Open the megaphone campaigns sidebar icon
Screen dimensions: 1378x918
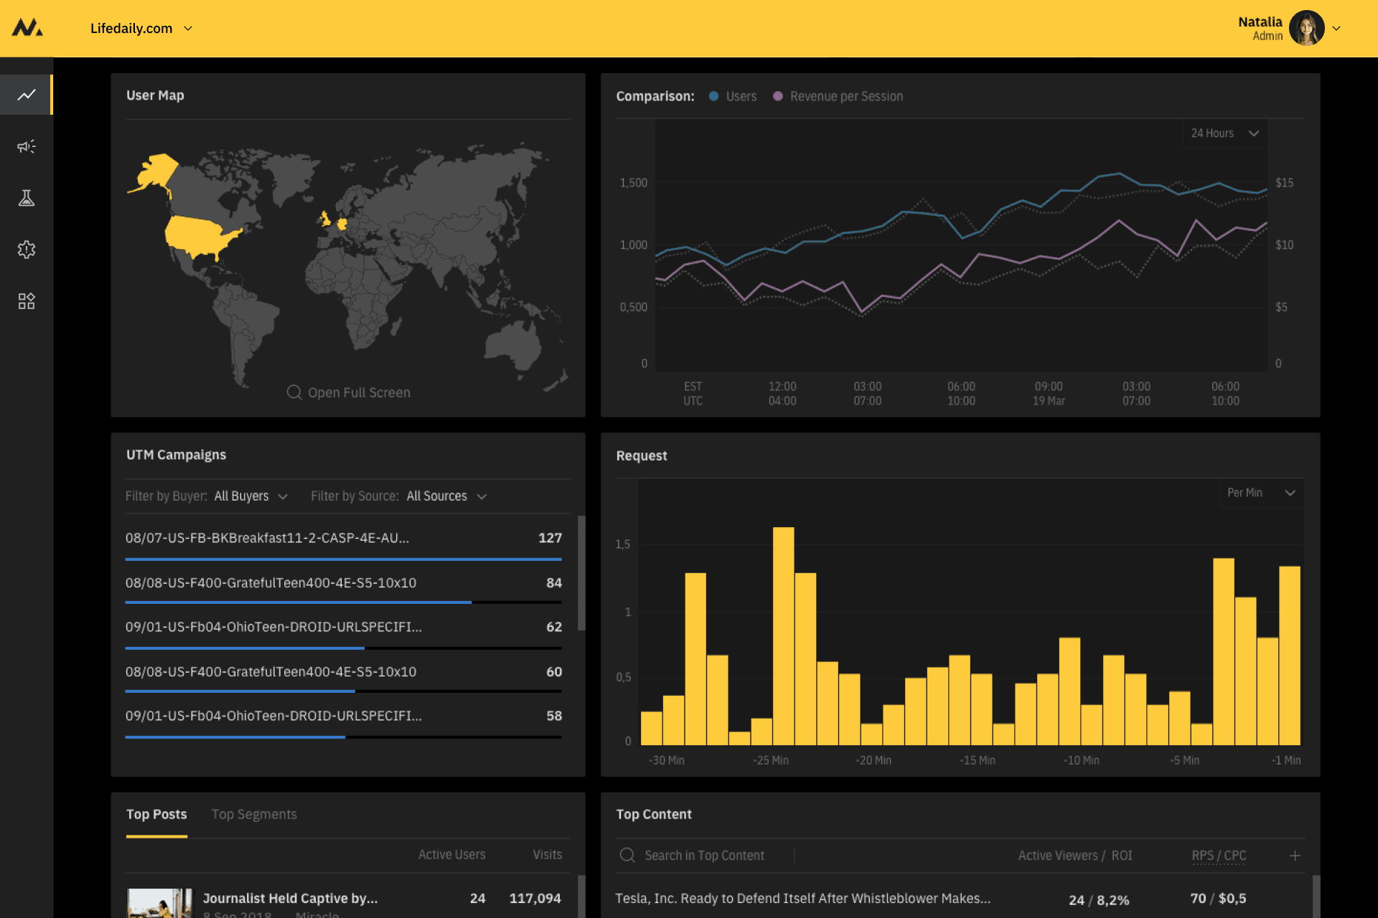27,146
